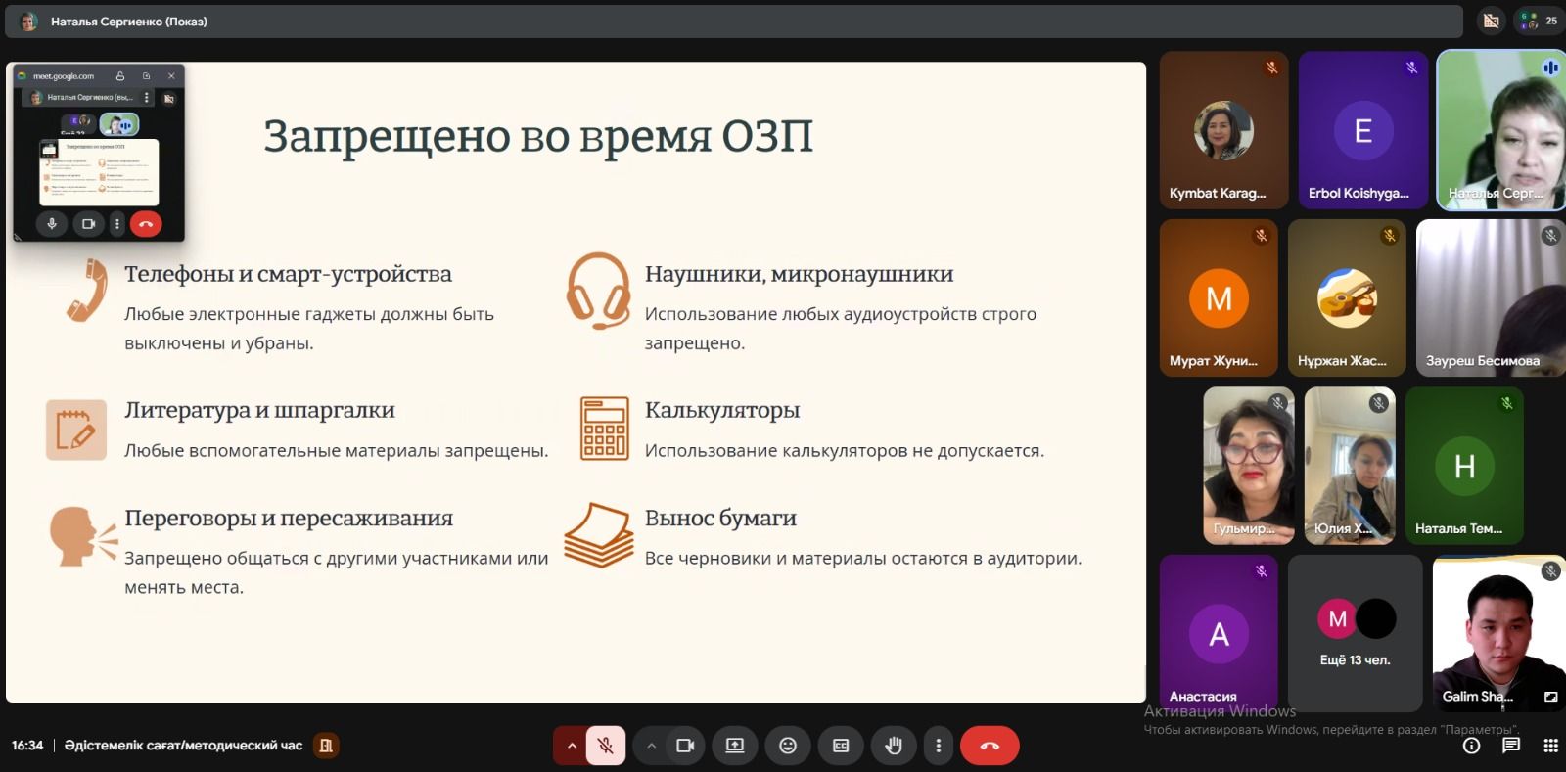The height and width of the screenshot is (772, 1566).
Task: Open more options three-dot menu in the bottom bar
Action: pos(938,746)
